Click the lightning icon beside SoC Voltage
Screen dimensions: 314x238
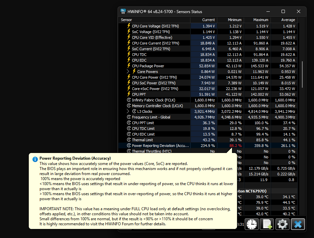(x=129, y=31)
